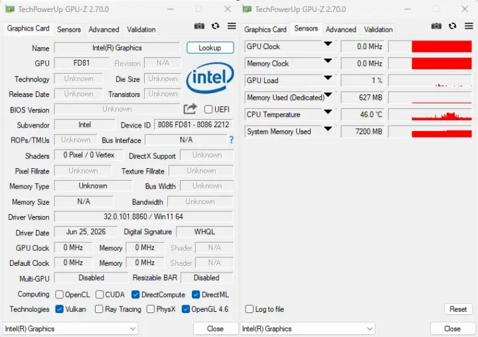Select Sensors tab in right window
Image resolution: width=478 pixels, height=337 pixels.
point(306,29)
